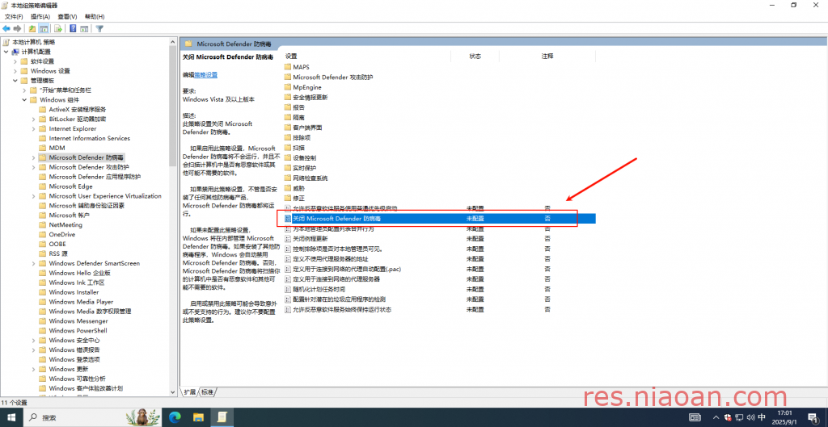The width and height of the screenshot is (828, 427).
Task: Expand the BitLocker 驱动器加密 tree node
Action: coord(34,119)
